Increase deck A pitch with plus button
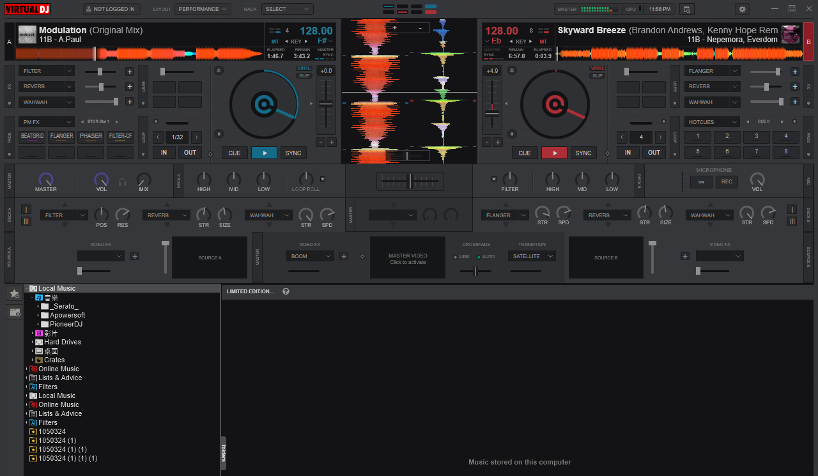 [332, 142]
